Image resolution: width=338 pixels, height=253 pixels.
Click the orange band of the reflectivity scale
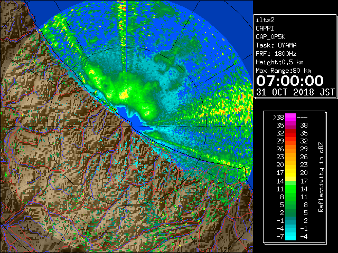[290, 153]
